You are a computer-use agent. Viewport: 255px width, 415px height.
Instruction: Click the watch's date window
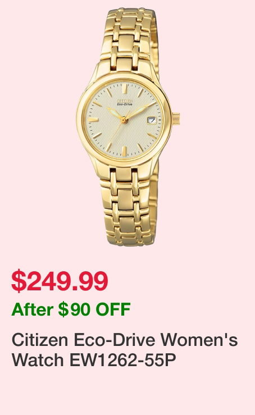coord(152,120)
